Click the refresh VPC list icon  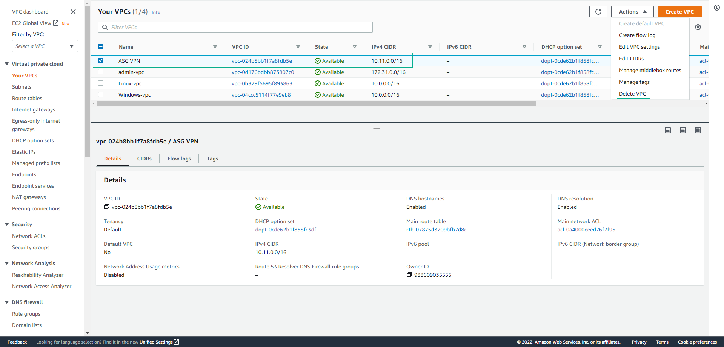(598, 12)
